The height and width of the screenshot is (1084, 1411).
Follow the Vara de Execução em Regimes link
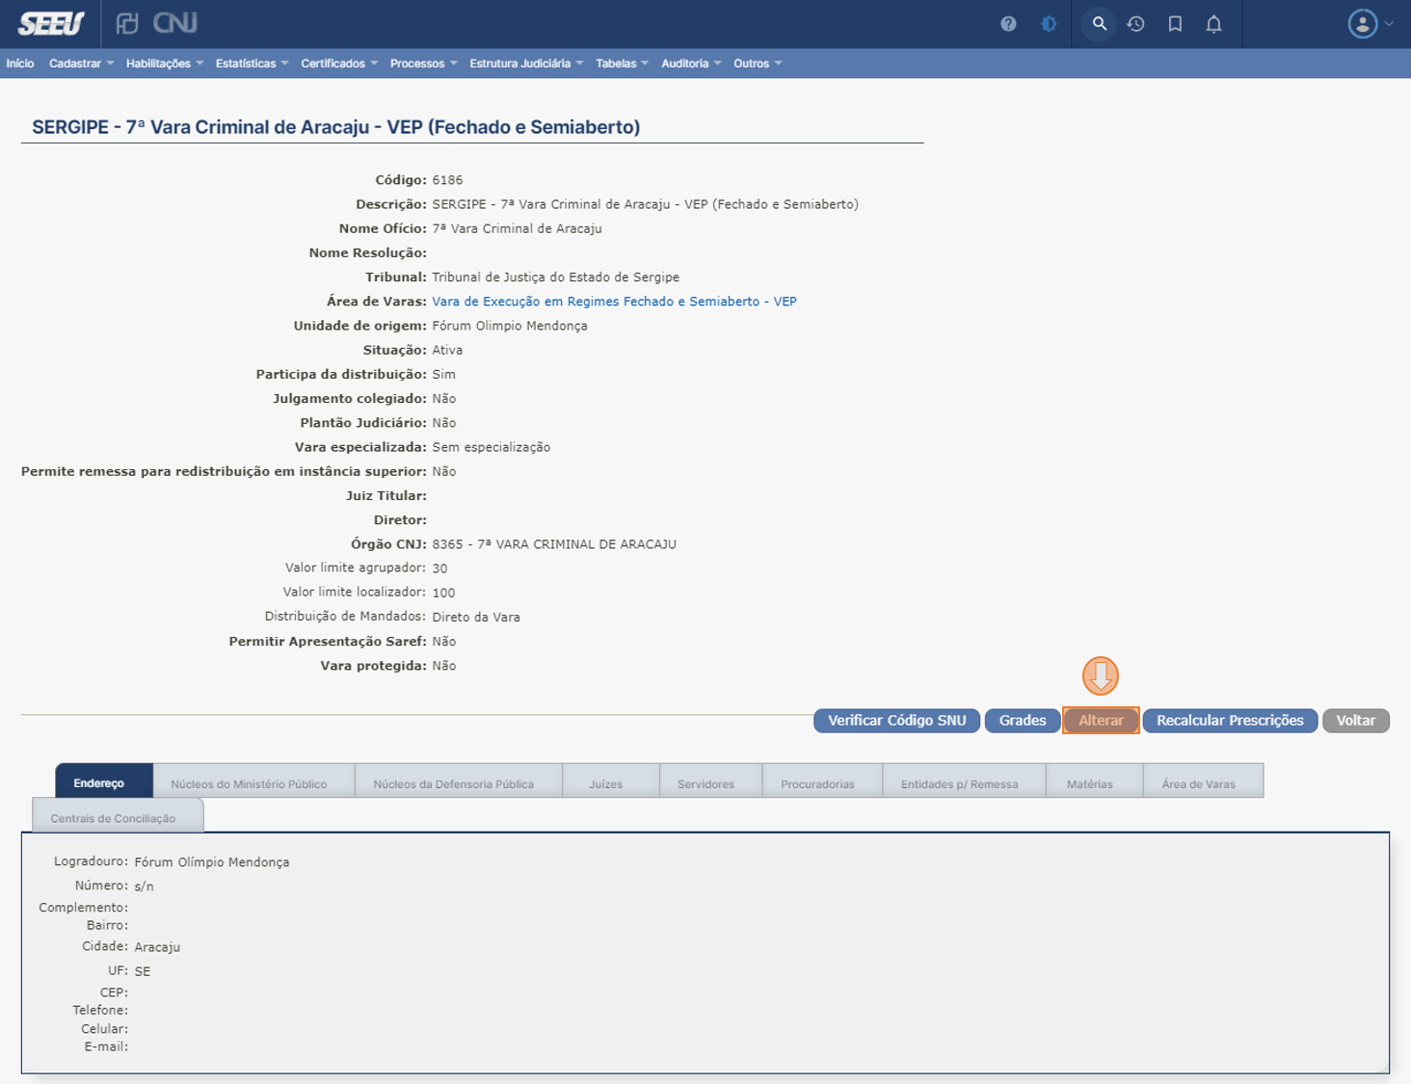(x=614, y=302)
